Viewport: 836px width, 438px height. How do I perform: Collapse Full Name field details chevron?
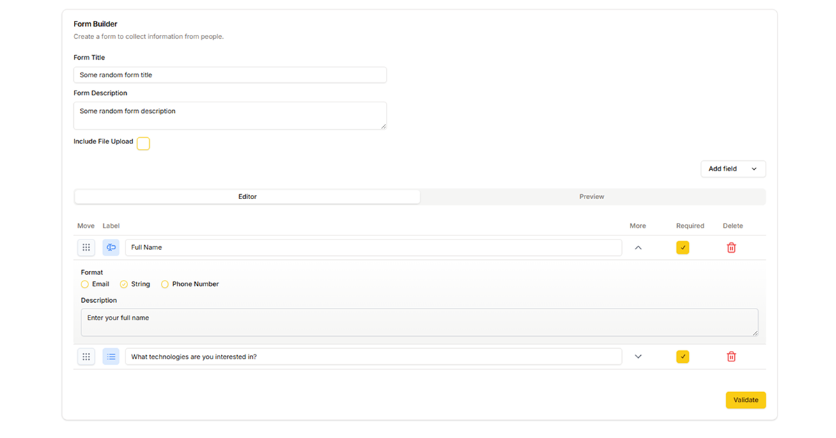[x=637, y=247]
